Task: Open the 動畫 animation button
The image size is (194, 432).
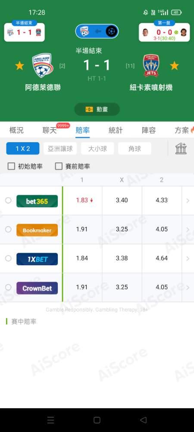Action: click(x=97, y=109)
